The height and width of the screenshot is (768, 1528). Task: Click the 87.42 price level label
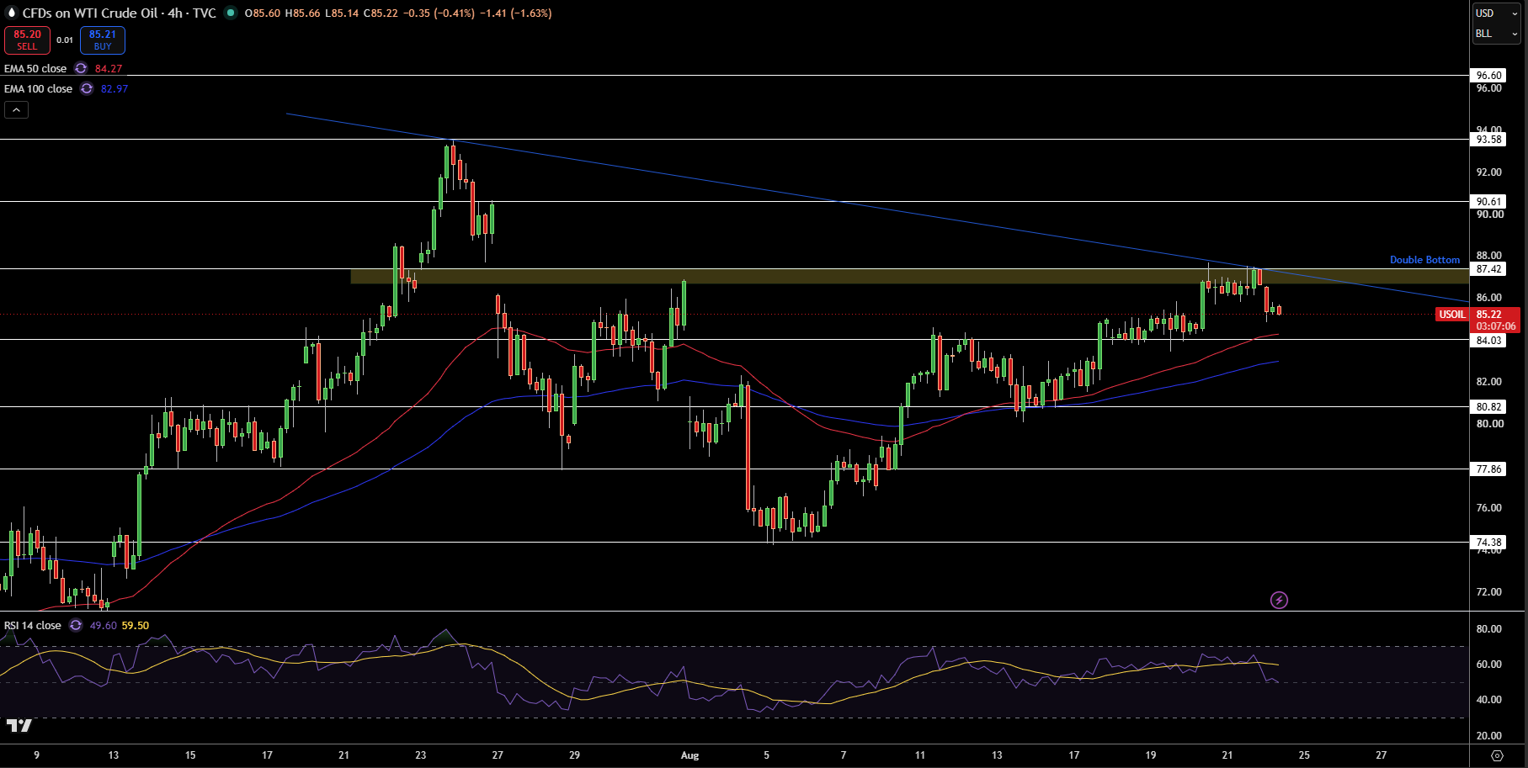[x=1488, y=269]
